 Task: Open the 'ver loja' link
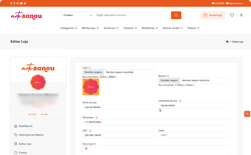click(32, 114)
